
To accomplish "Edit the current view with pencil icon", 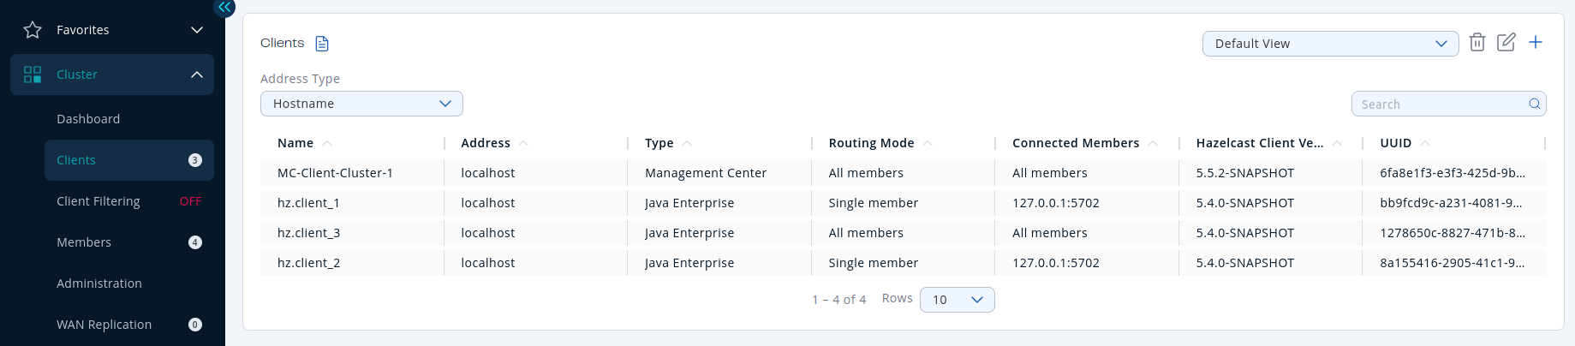I will pos(1506,43).
